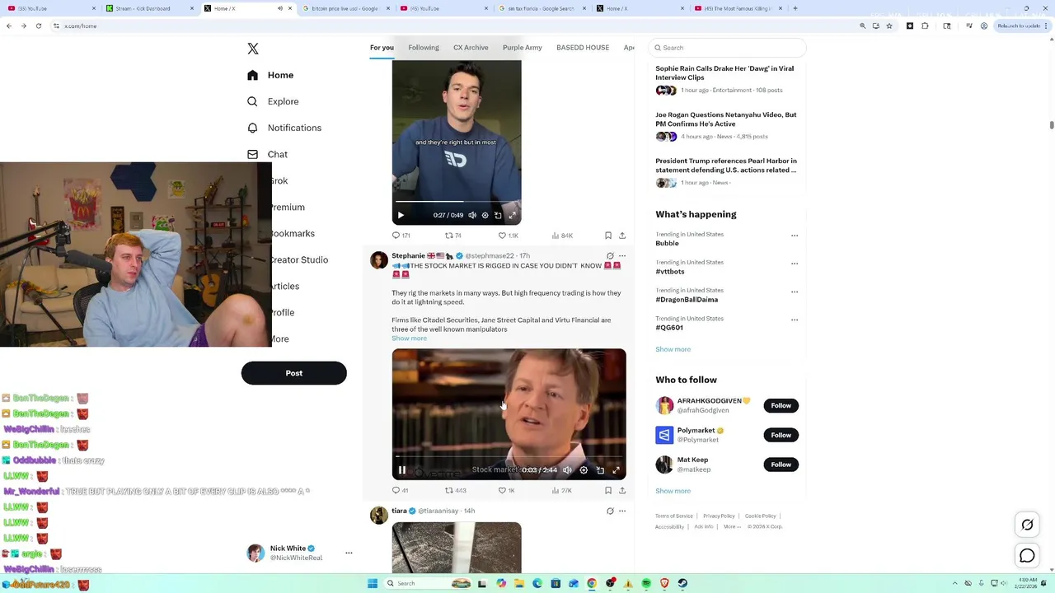Open options for #DragonBallDaima trend
The height and width of the screenshot is (593, 1055).
[x=795, y=292]
